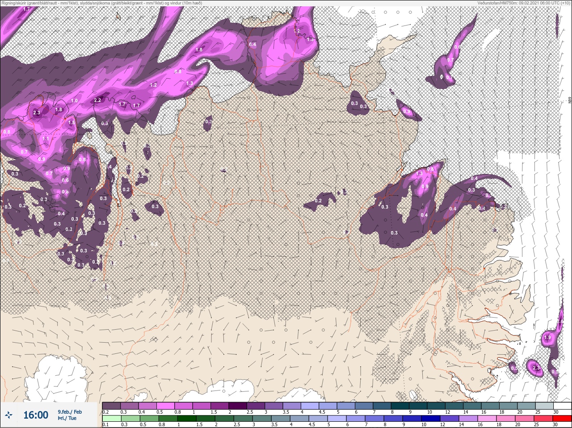This screenshot has width=572, height=428.
Task: Click the 1.9 precipitation value near the right edge
Action: point(547,338)
